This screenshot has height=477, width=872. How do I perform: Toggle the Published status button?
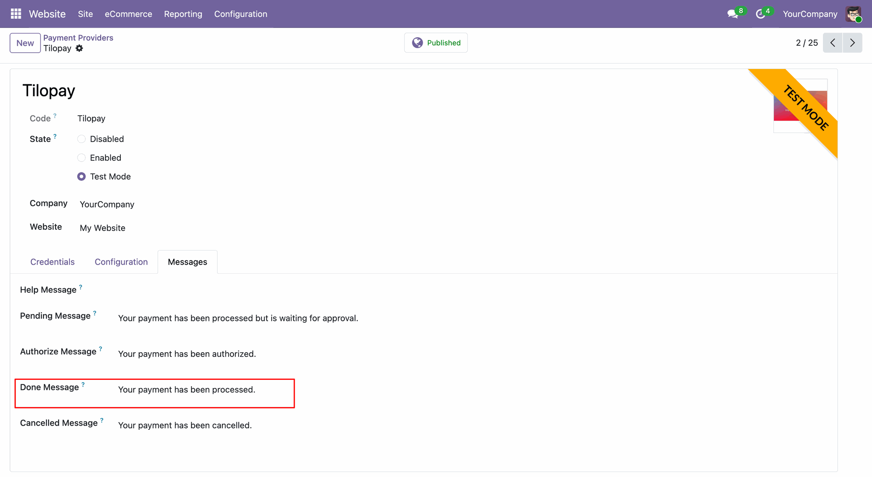pos(436,43)
